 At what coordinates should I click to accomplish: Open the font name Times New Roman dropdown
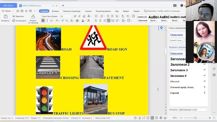pyautogui.click(x=59, y=16)
